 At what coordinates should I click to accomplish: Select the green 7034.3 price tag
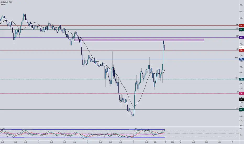pos(241,109)
